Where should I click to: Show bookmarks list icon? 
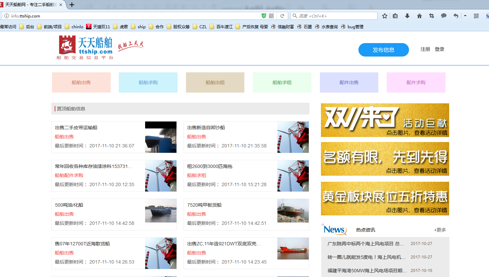tap(395, 16)
